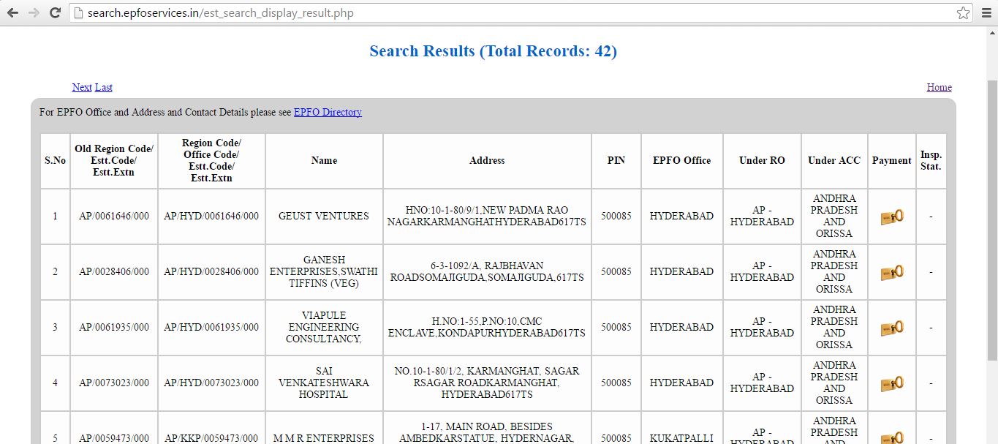Open Payment icon for M M R ENTERPRISES
The image size is (998, 444).
(x=891, y=437)
